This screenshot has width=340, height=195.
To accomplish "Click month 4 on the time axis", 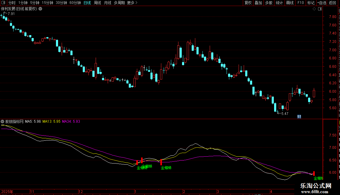I will [x=271, y=191].
